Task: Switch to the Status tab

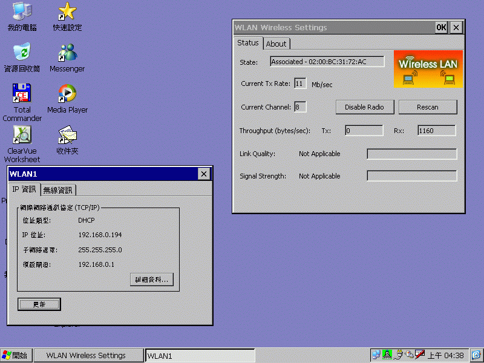Action: tap(248, 43)
